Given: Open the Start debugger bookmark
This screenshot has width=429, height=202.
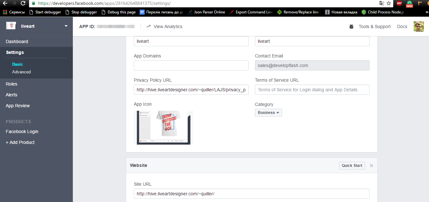Looking at the screenshot, I should (45, 12).
